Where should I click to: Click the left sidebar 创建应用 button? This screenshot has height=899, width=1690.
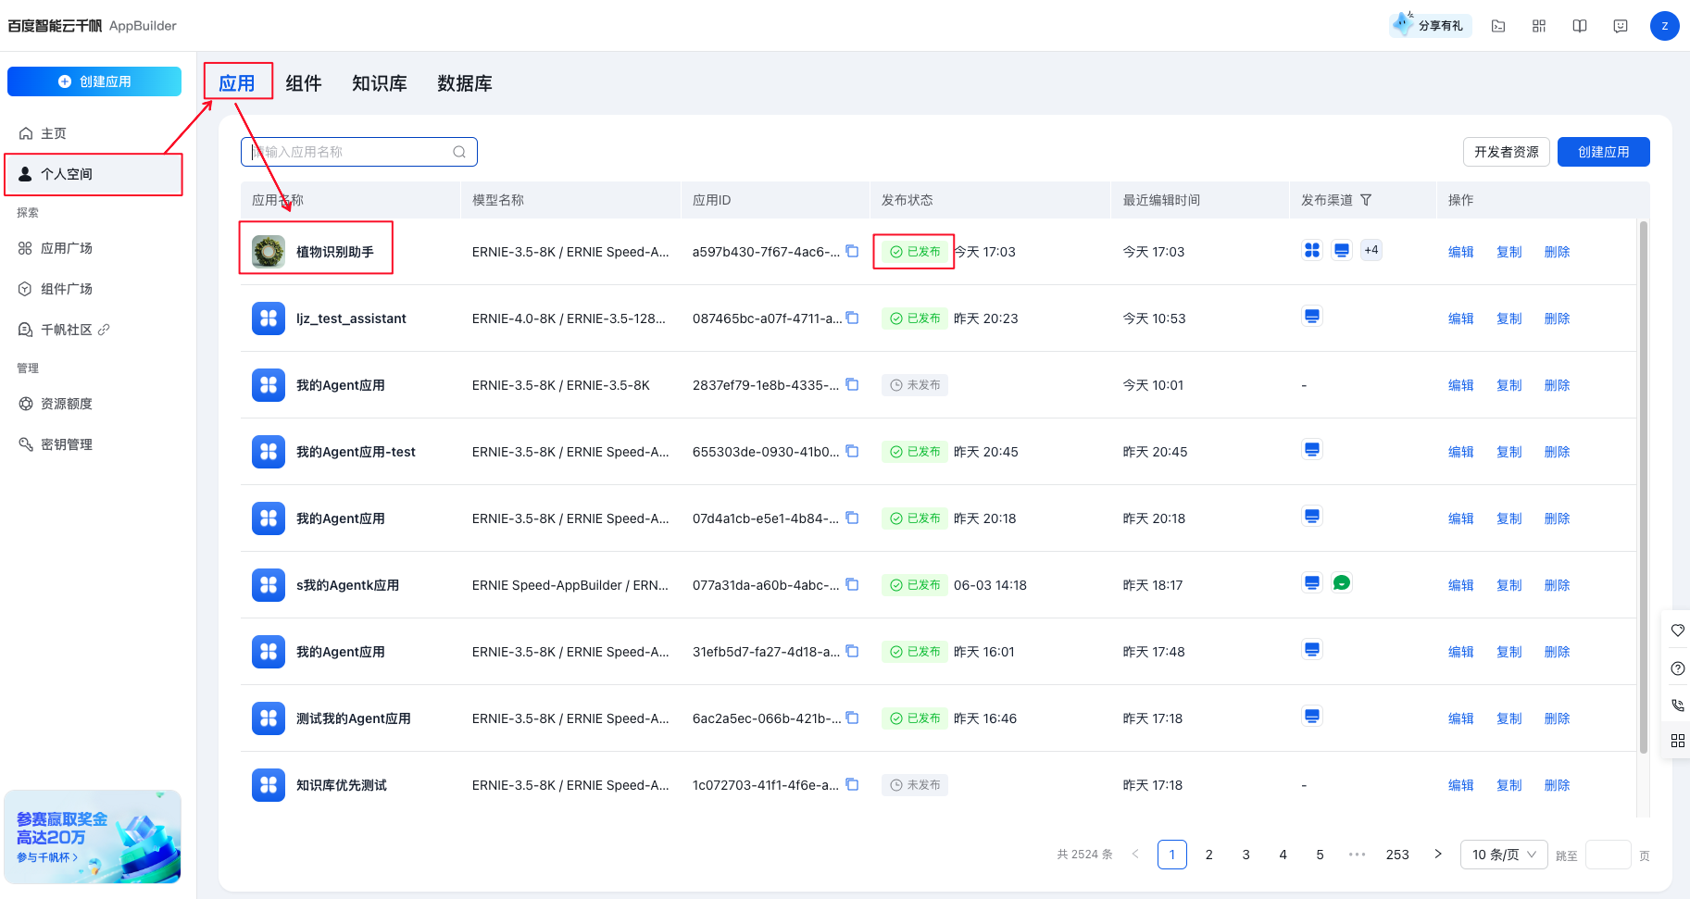tap(94, 81)
